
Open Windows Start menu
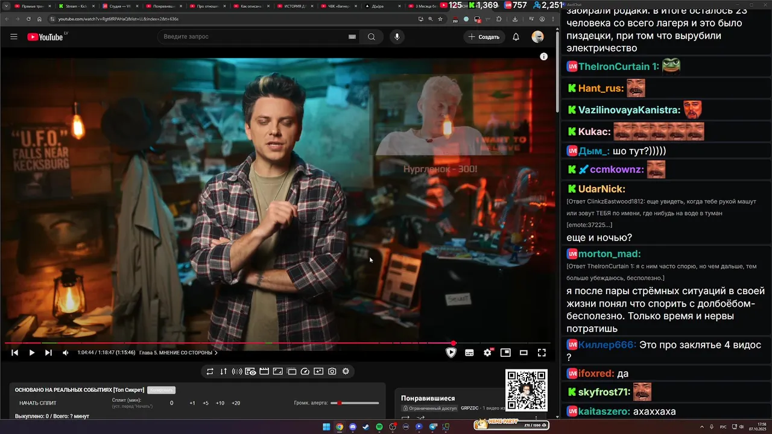[x=326, y=427]
